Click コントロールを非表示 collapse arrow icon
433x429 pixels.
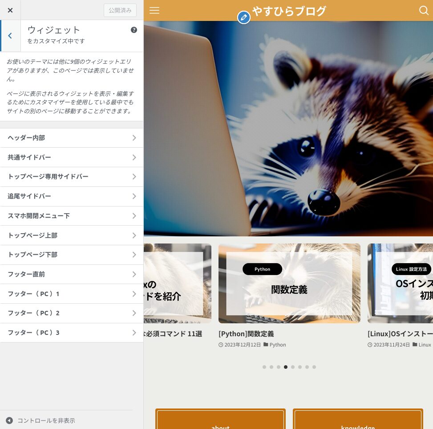pos(9,421)
